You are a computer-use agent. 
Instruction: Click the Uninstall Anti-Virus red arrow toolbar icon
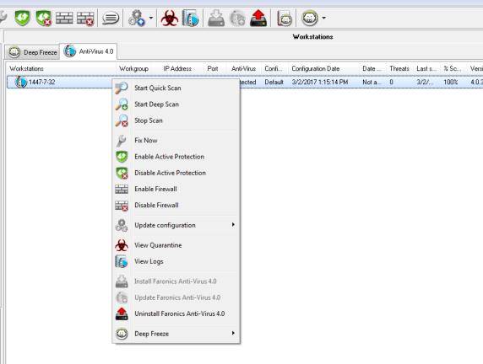coord(258,18)
